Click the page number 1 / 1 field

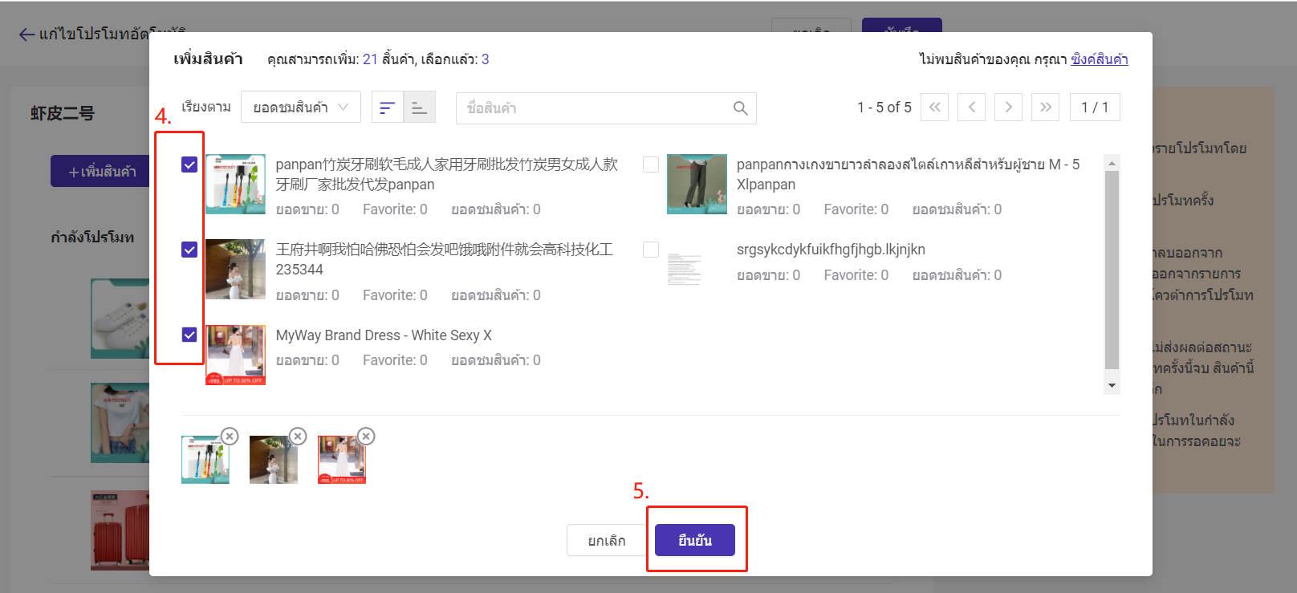[1094, 107]
